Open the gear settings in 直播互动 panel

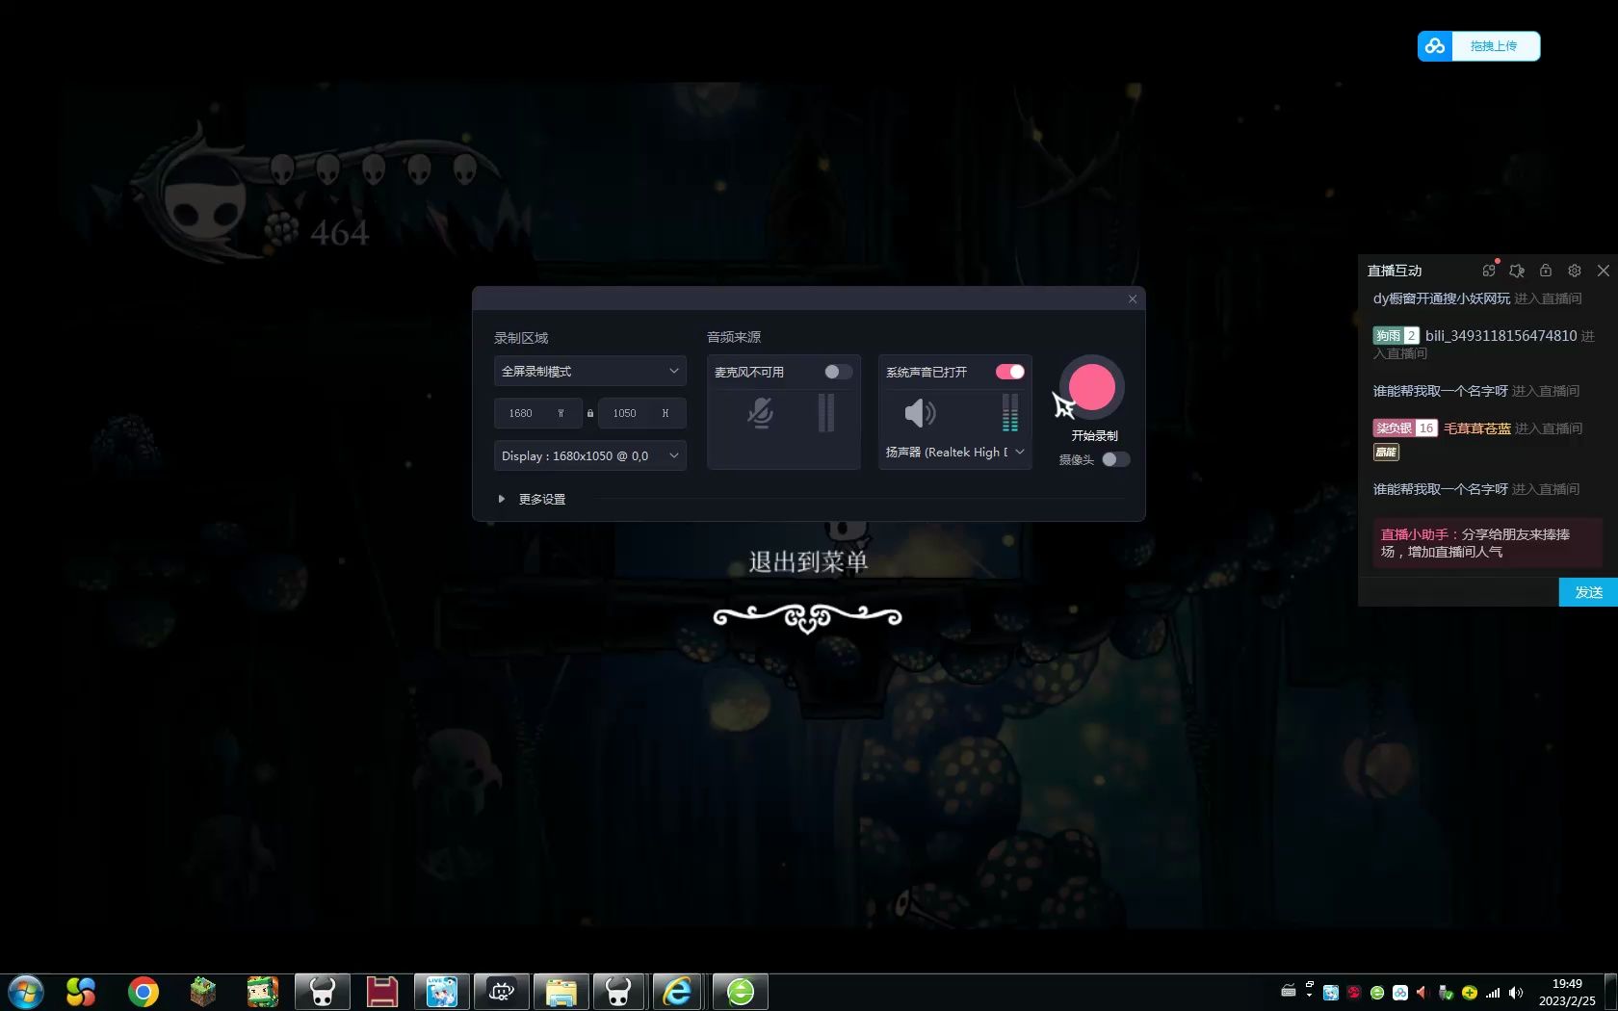click(1575, 271)
